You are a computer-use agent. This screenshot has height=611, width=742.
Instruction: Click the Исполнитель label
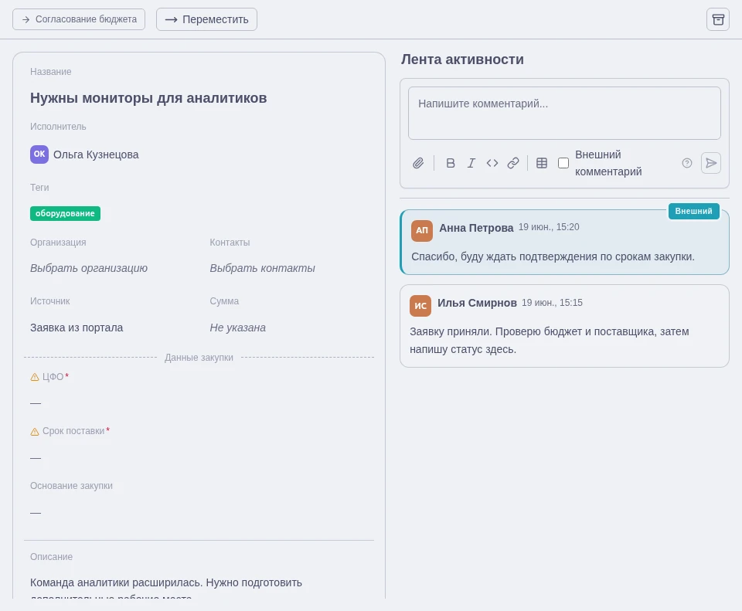58,126
